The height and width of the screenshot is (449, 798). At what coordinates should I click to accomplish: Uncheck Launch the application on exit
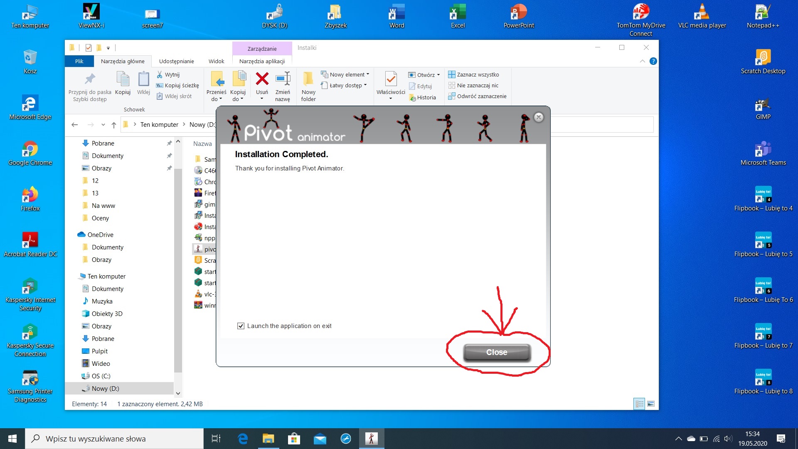[241, 326]
